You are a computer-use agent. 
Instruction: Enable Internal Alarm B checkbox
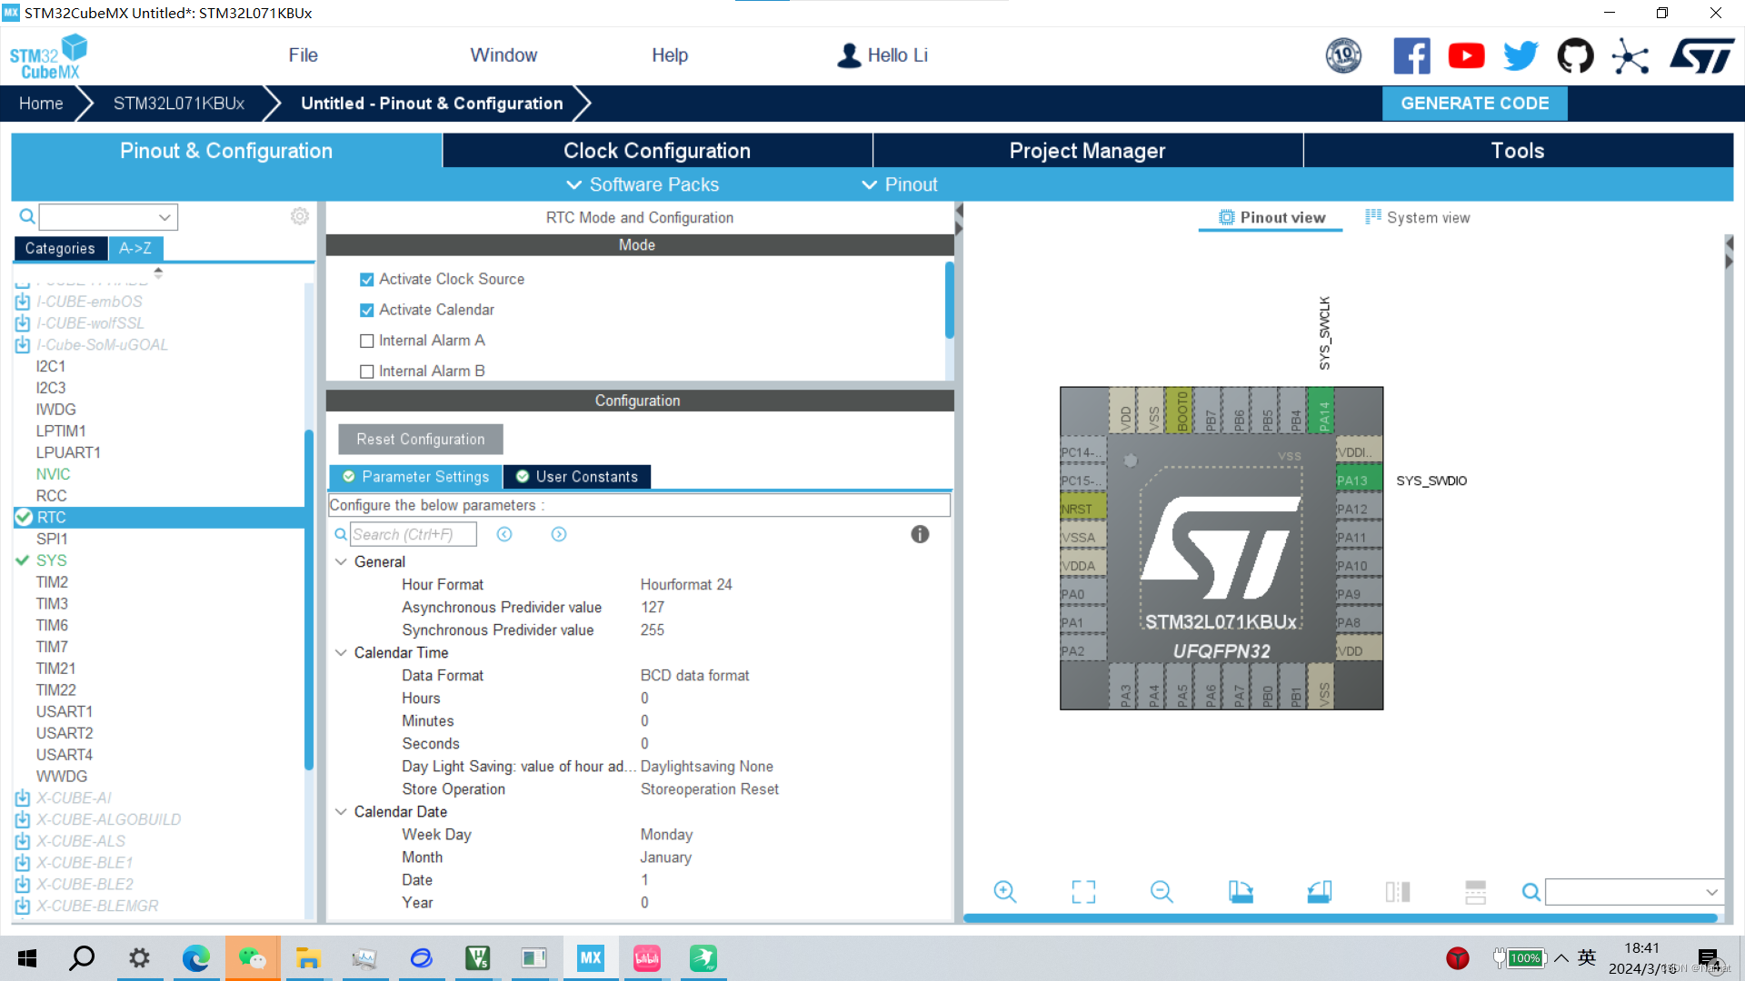[367, 372]
